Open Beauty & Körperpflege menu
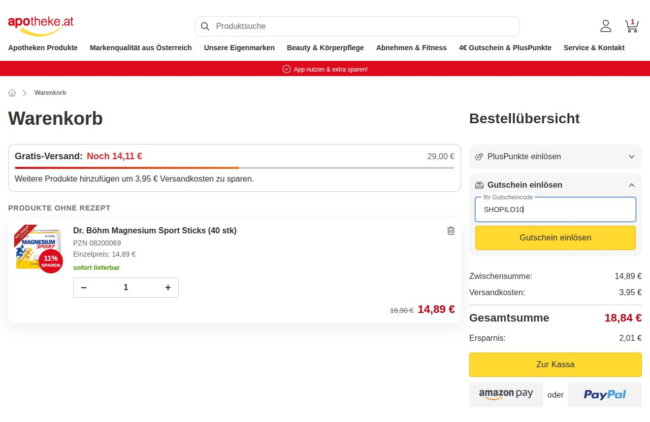Image resolution: width=650 pixels, height=422 pixels. pos(326,48)
